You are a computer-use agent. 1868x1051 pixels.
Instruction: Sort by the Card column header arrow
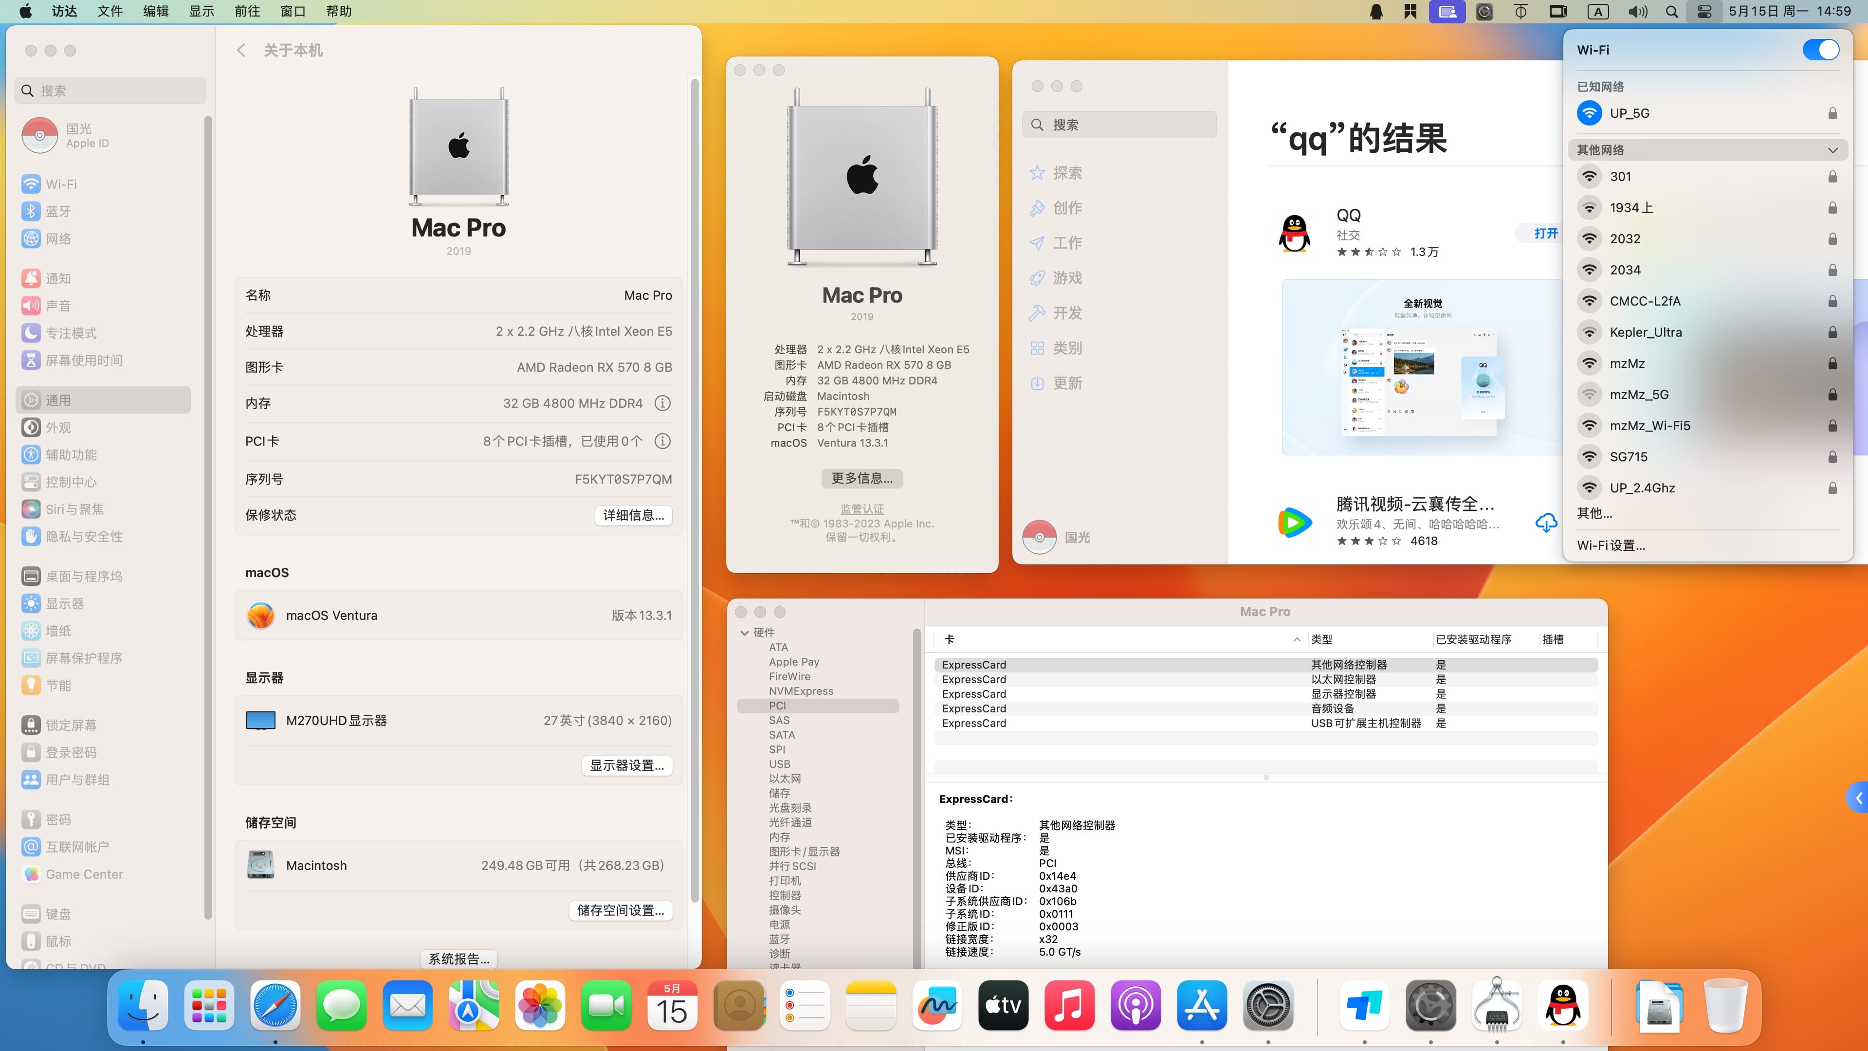tap(1296, 639)
